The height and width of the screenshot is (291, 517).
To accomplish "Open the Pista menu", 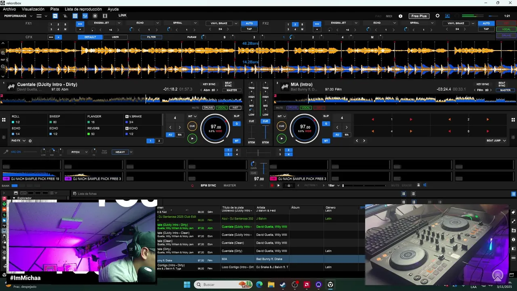I will (x=55, y=9).
